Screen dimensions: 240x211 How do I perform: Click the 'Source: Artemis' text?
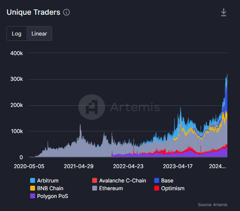click(213, 204)
